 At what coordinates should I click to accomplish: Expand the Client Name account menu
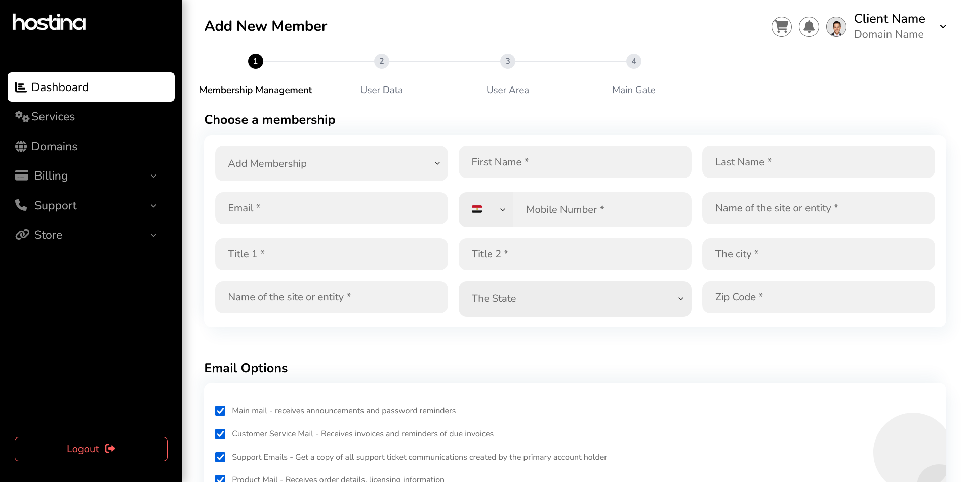(x=943, y=26)
